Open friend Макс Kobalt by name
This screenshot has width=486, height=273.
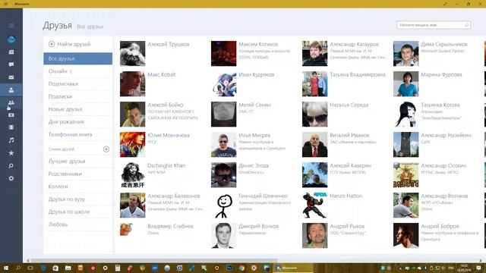[x=162, y=74]
